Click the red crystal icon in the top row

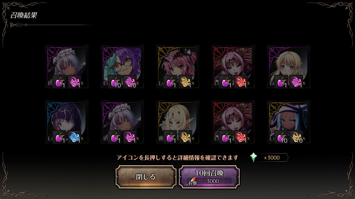point(241,82)
